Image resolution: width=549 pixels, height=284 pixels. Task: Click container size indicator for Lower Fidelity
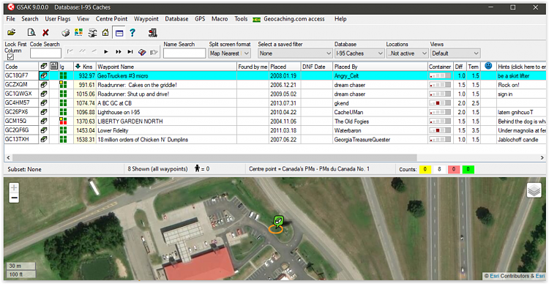[441, 130]
